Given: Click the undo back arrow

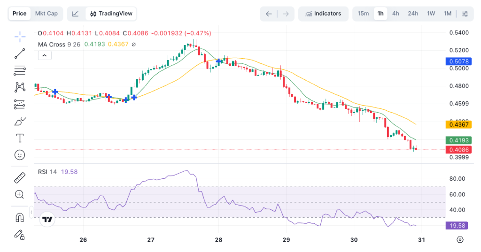Looking at the screenshot, I should [269, 14].
